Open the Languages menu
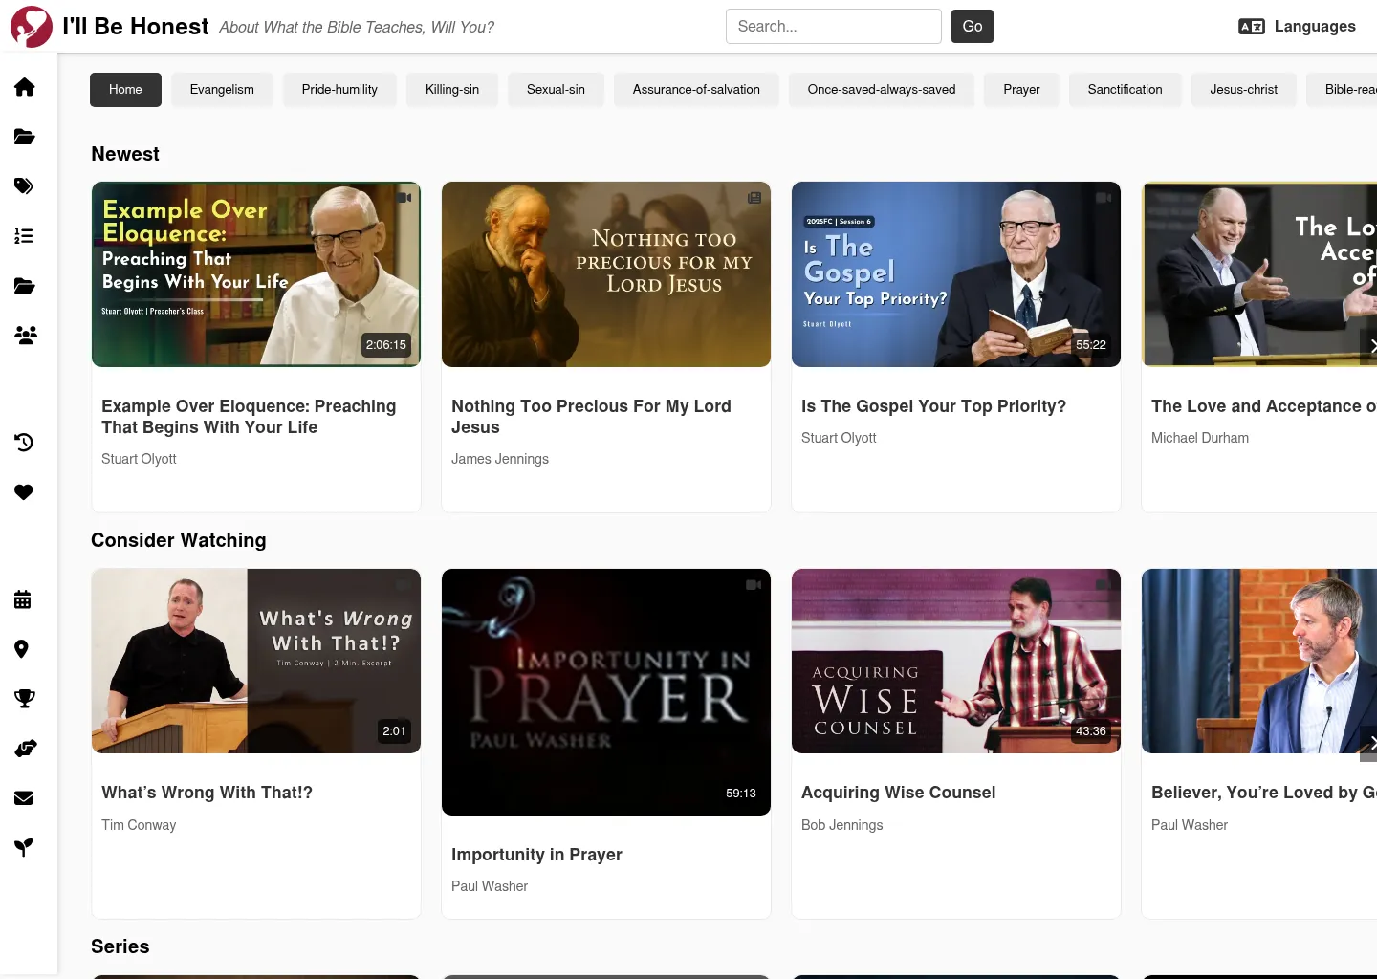The image size is (1377, 979). [x=1297, y=27]
